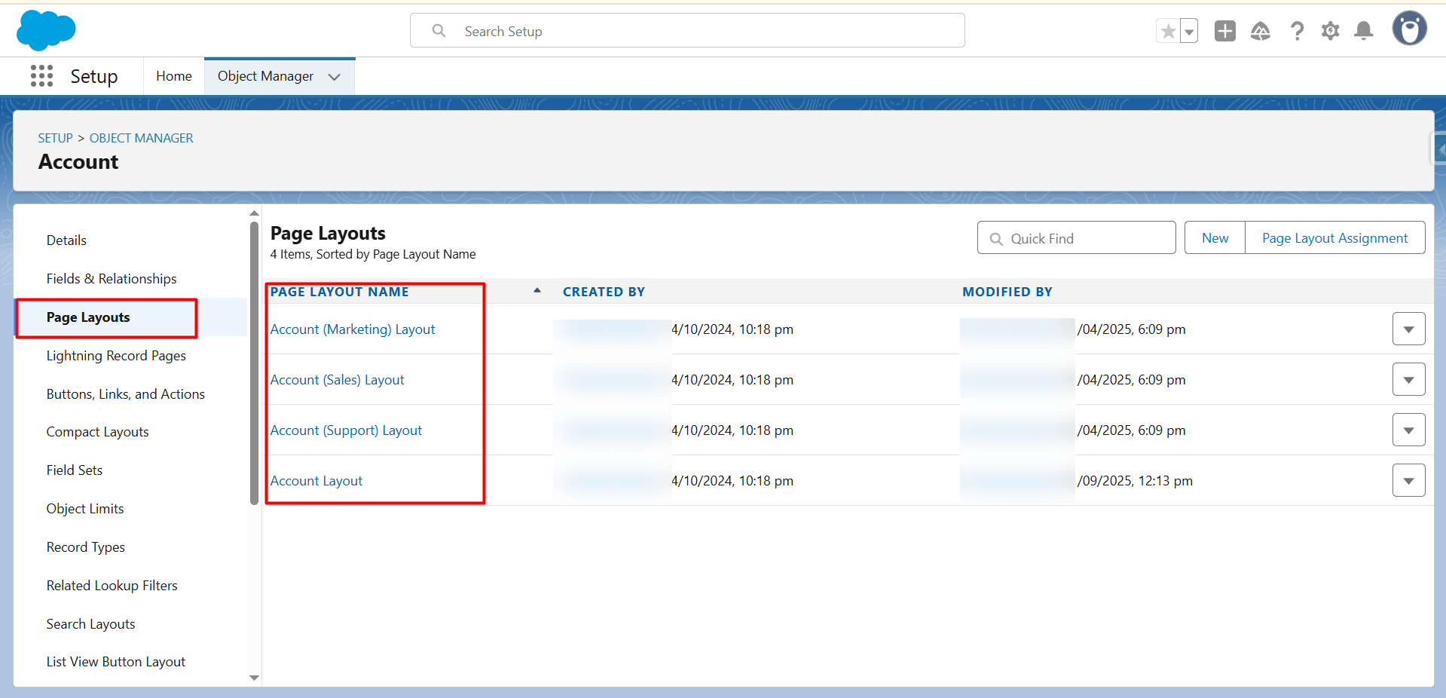
Task: Open the favorites list dropdown arrow
Action: (x=1188, y=31)
